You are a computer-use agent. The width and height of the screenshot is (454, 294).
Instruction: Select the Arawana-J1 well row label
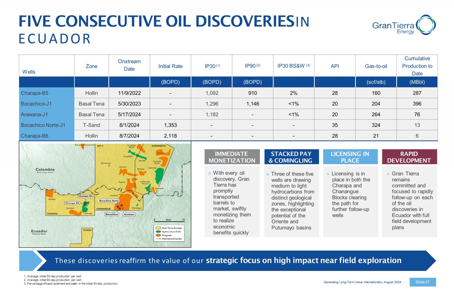34,114
